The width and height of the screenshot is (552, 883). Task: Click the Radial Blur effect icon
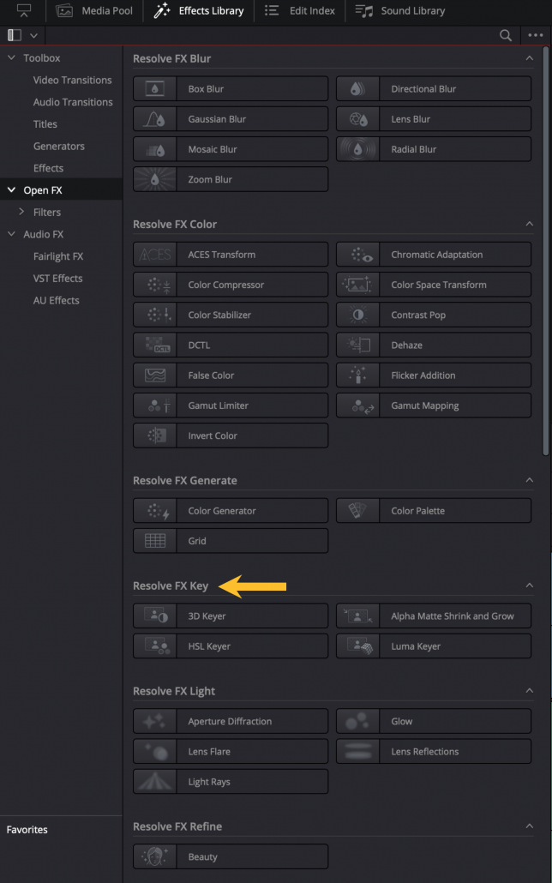tap(357, 149)
